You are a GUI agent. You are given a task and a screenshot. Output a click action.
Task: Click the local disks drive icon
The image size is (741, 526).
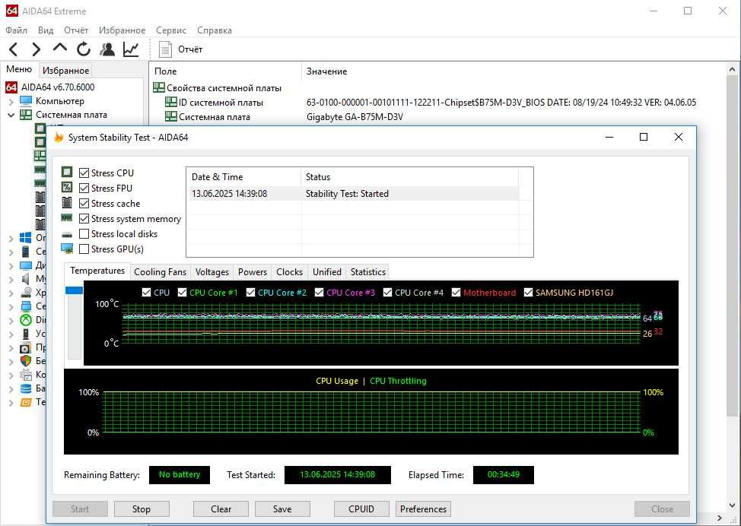pyautogui.click(x=67, y=234)
